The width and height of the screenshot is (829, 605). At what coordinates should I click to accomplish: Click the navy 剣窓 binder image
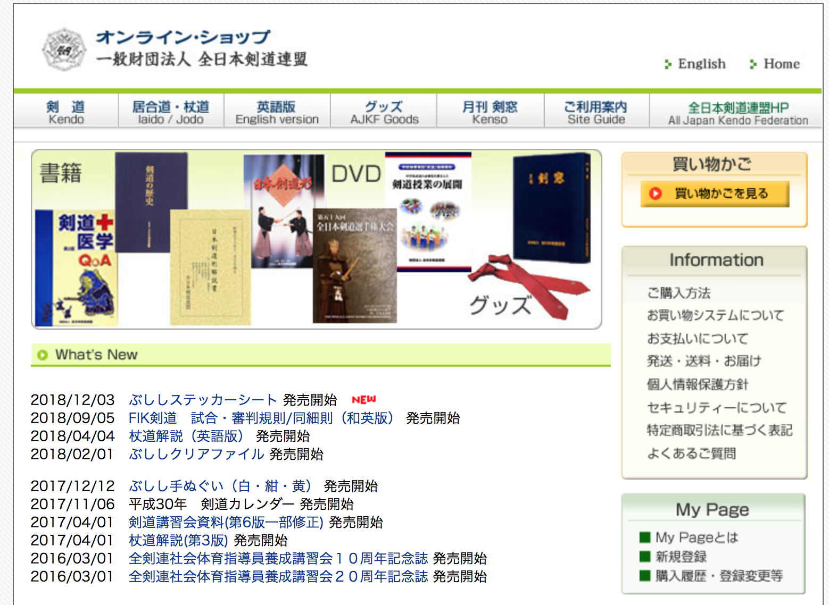click(551, 207)
